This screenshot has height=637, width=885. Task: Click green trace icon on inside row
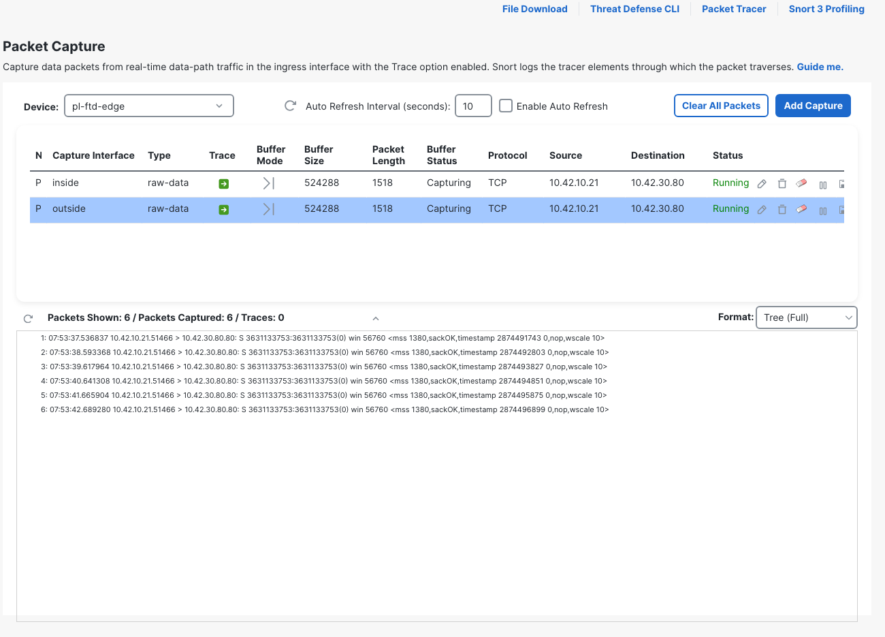tap(223, 184)
